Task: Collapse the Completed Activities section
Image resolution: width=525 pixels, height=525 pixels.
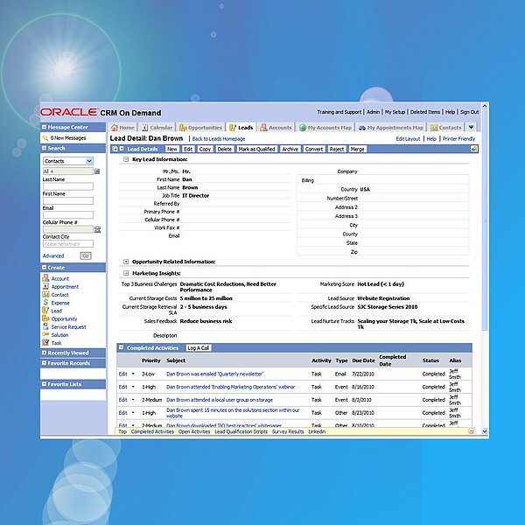Action: pyautogui.click(x=122, y=348)
